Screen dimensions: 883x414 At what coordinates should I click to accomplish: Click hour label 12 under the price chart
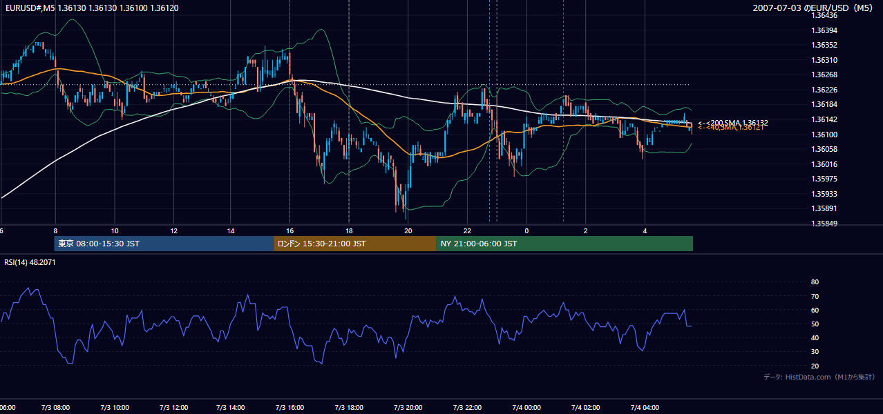coord(173,230)
